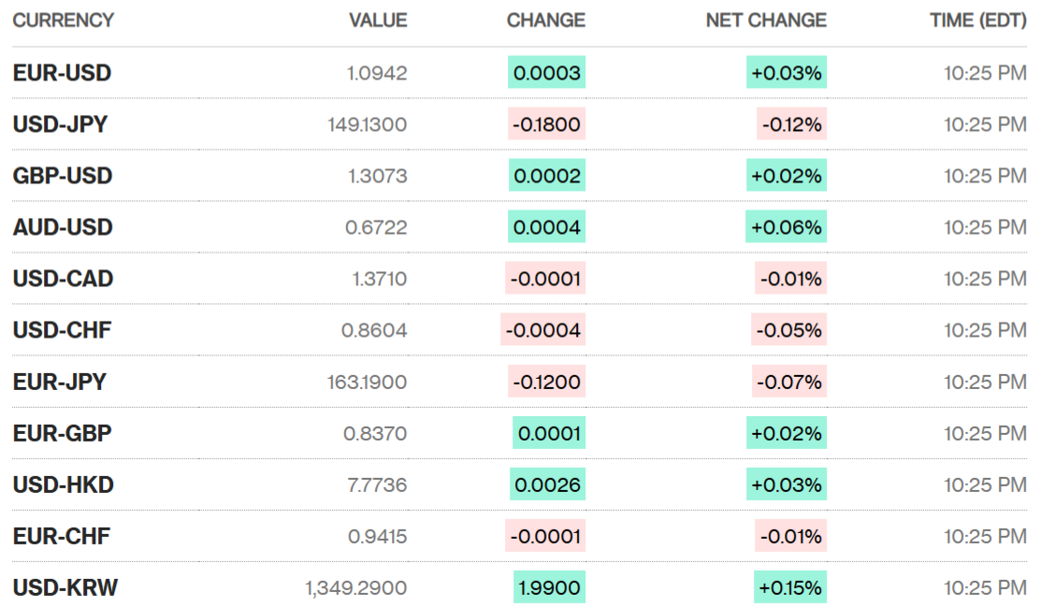Click the USD-CHF pair name
Image resolution: width=1041 pixels, height=607 pixels.
[62, 330]
